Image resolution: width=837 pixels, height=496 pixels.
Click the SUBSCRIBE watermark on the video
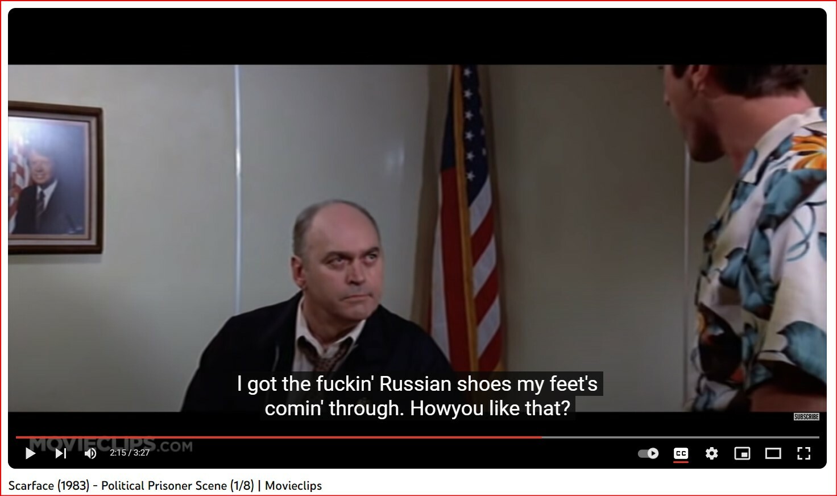pos(806,417)
